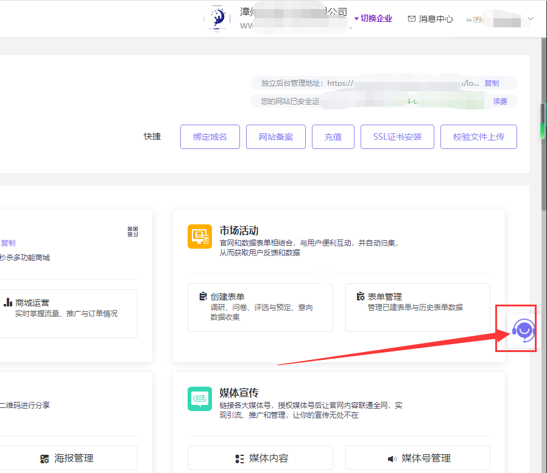Open 创建表单 card
The width and height of the screenshot is (547, 473).
coord(260,307)
